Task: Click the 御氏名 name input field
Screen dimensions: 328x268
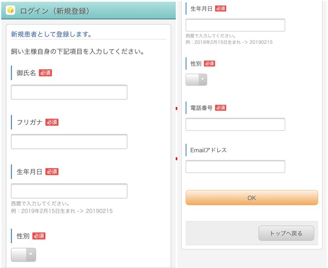Action: tap(69, 92)
